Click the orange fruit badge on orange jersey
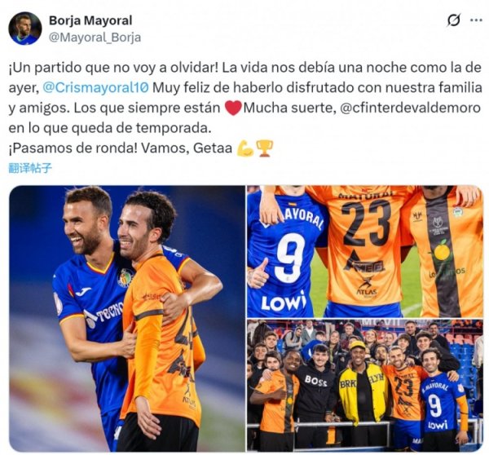Image resolution: width=489 pixels, height=455 pixels. pos(441,251)
